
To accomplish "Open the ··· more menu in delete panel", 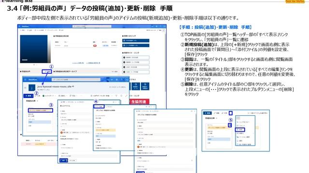I will point(231,113).
